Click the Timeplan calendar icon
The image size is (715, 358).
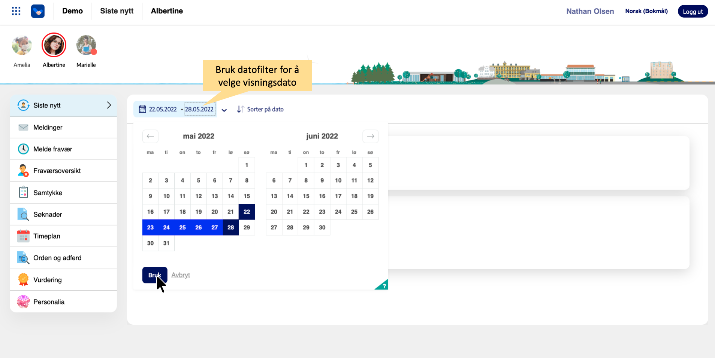click(x=23, y=236)
